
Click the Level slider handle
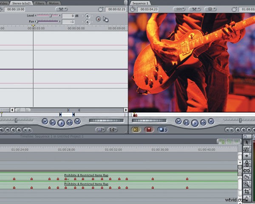tap(51, 16)
